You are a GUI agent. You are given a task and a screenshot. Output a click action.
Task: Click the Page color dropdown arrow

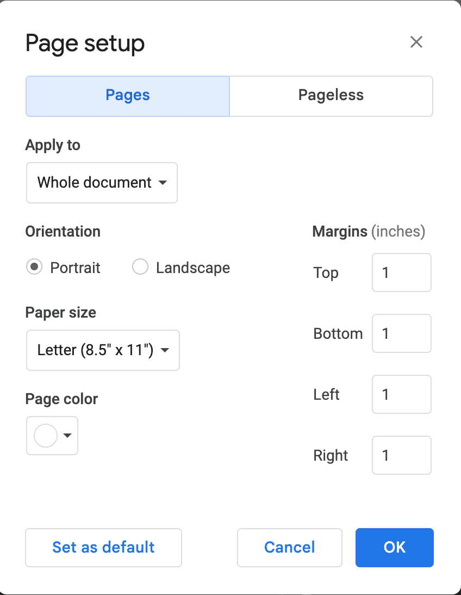[x=67, y=436]
